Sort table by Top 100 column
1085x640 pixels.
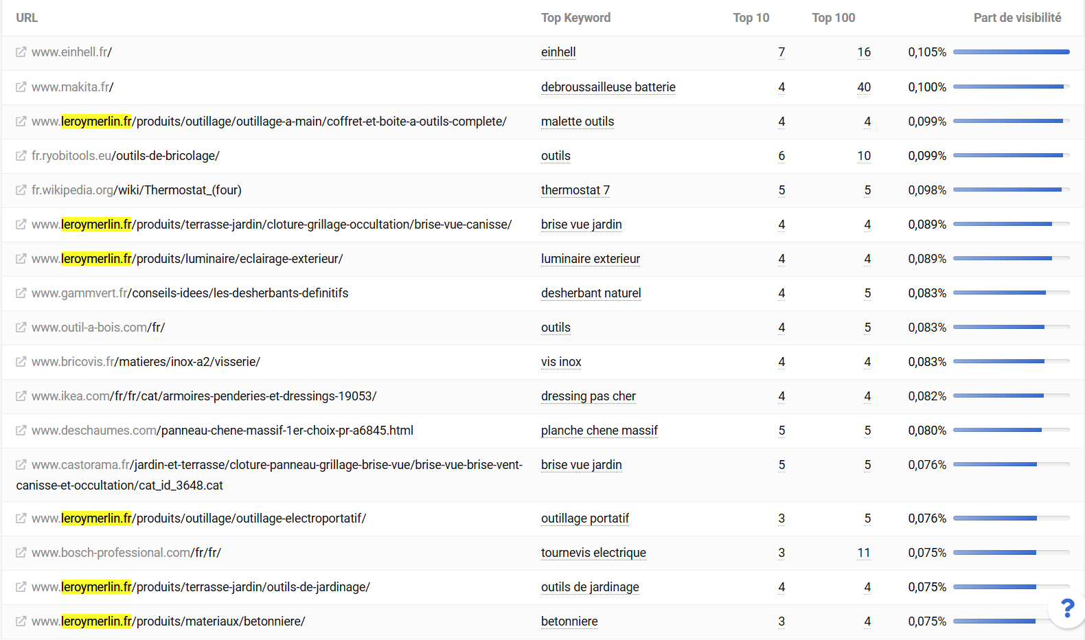(833, 18)
